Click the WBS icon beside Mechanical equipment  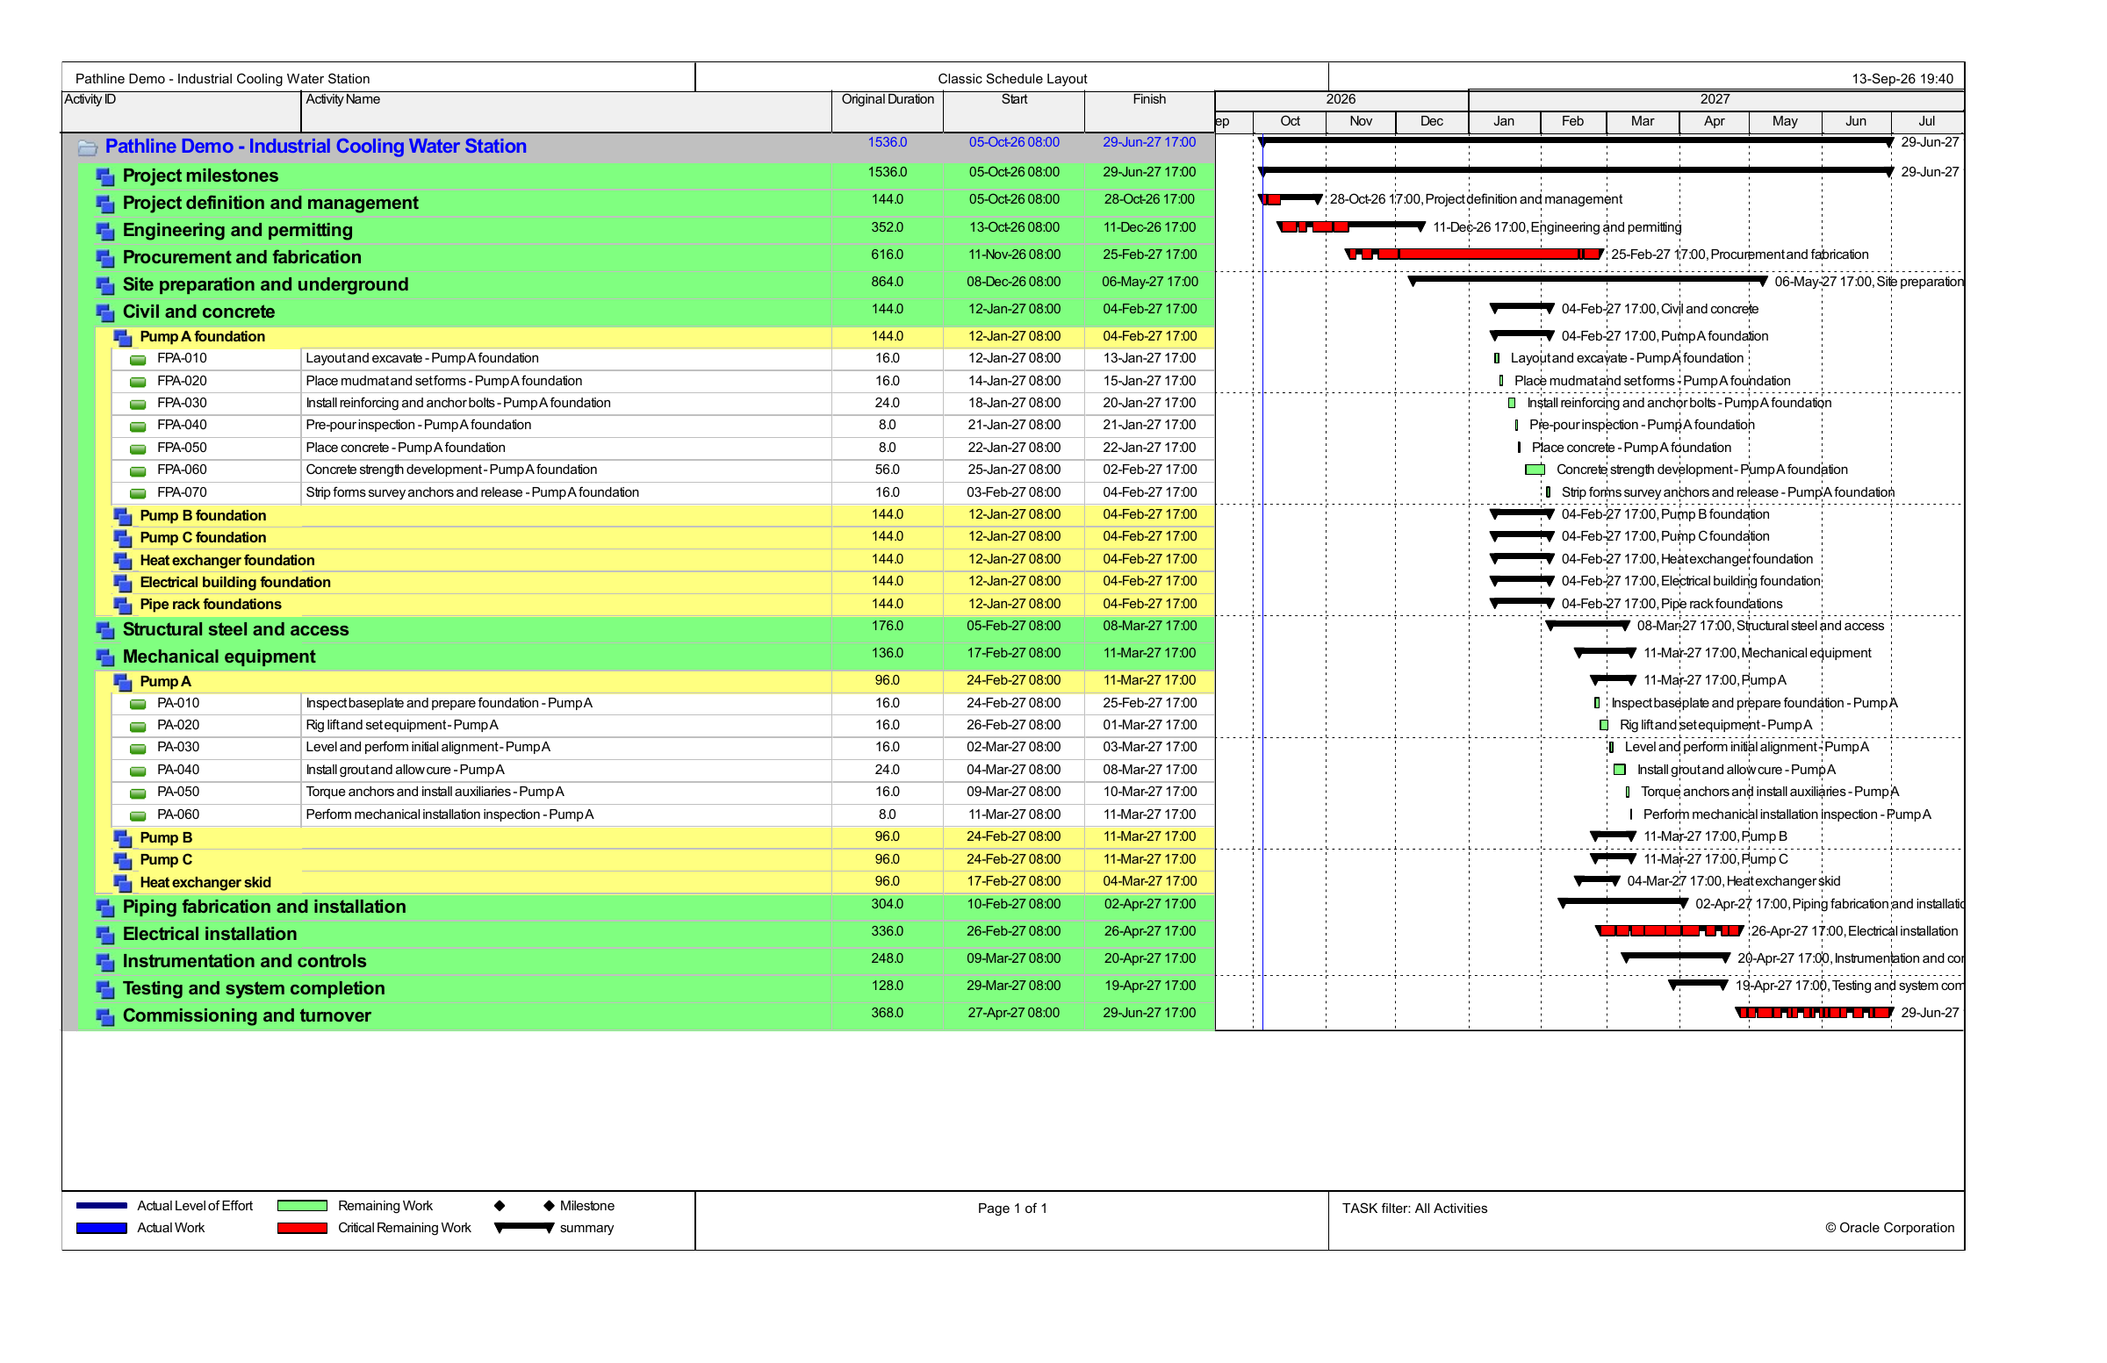click(x=105, y=658)
